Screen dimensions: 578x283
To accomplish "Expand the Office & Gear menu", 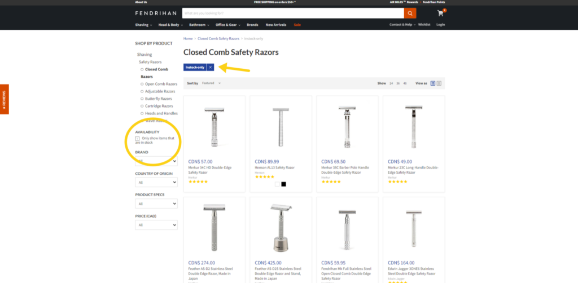I will pyautogui.click(x=228, y=25).
